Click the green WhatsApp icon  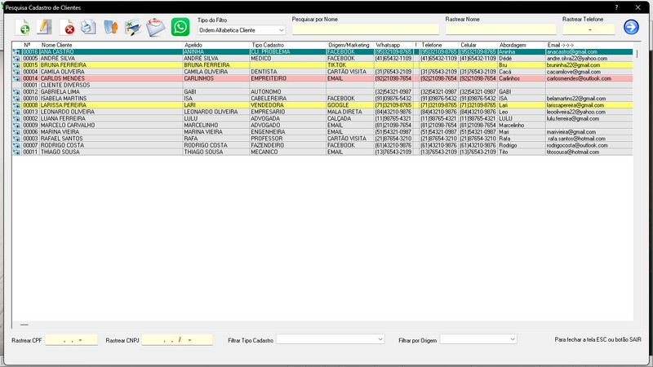pyautogui.click(x=180, y=27)
